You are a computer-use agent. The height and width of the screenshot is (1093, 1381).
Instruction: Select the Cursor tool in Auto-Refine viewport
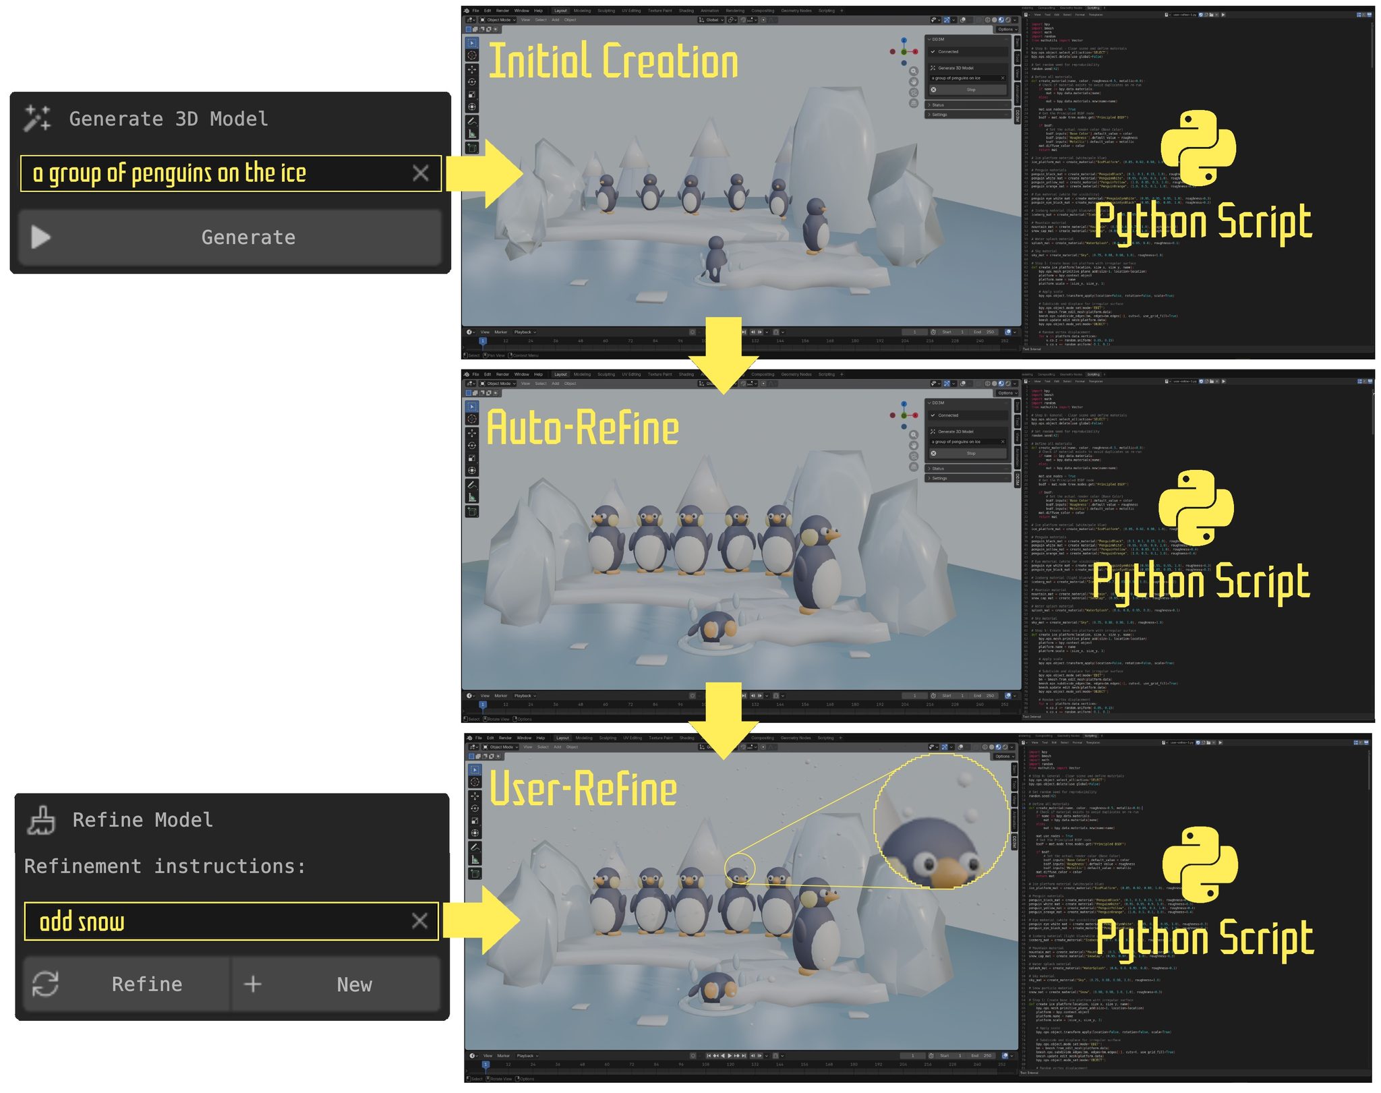[472, 419]
